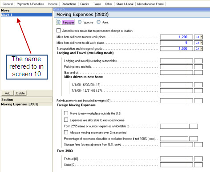210x172 pixels.
Task: Click state code box for Lodging and travel row
Action: (198, 61)
